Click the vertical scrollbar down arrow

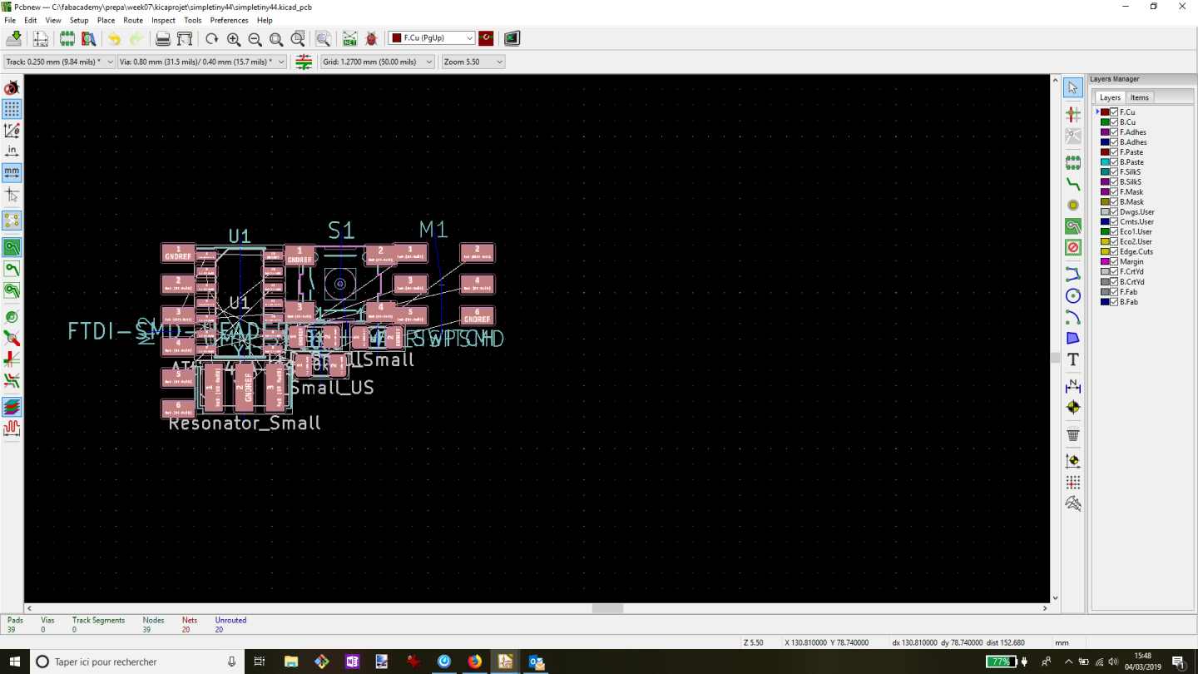[x=1055, y=597]
